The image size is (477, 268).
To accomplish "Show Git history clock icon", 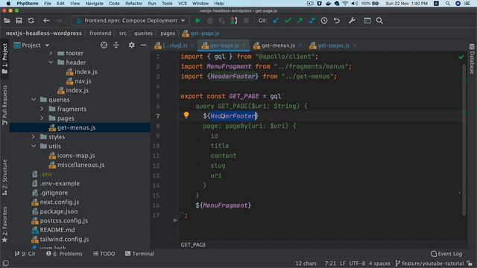I will click(x=324, y=21).
